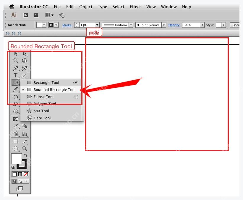Expand the Uniform width profile dropdown
The image size is (243, 200).
(x=131, y=25)
